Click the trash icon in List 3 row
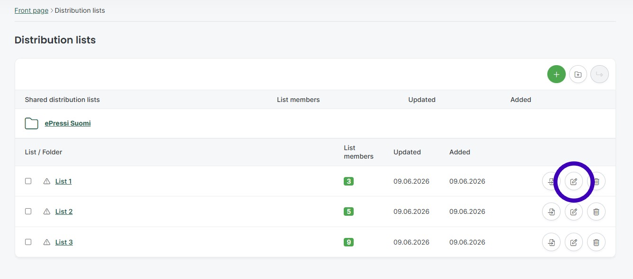The width and height of the screenshot is (633, 279). 596,243
